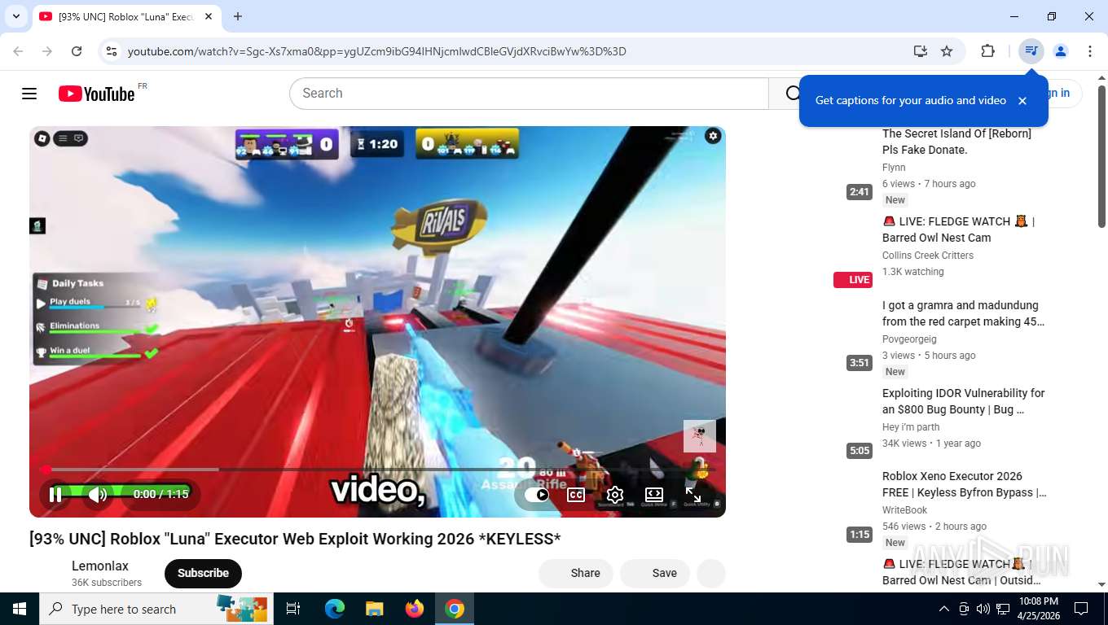Open the media controls toolbar icon
Screen dimensions: 1108x625
[x=1031, y=51]
